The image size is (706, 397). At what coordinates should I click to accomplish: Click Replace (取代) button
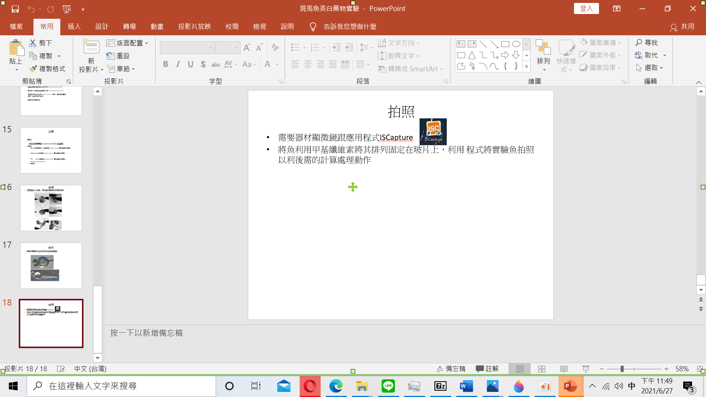point(646,55)
